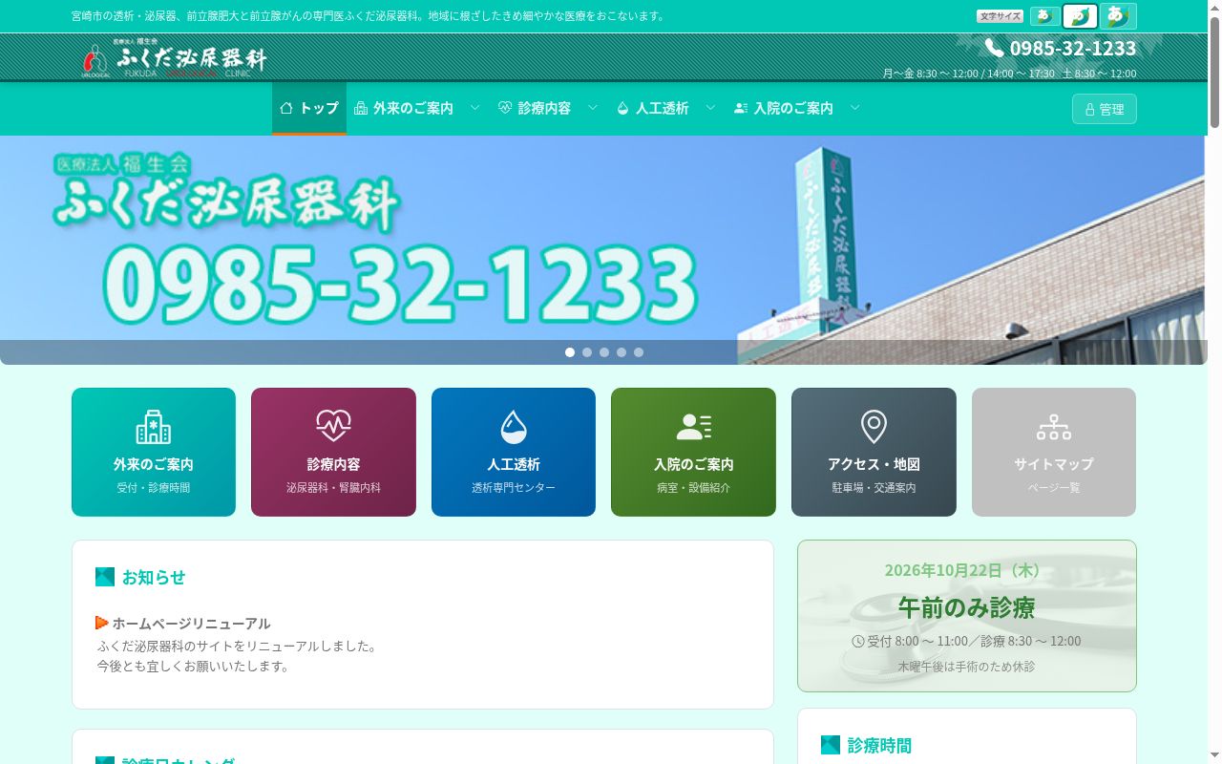Select the small font size button
Image resolution: width=1222 pixels, height=764 pixels.
coord(1044,16)
